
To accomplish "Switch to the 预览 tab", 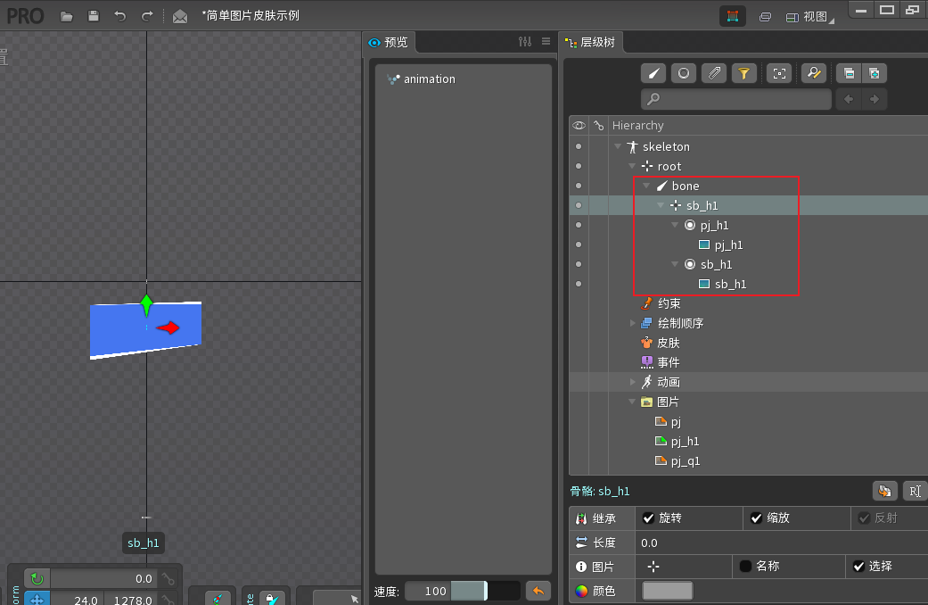I will click(389, 42).
